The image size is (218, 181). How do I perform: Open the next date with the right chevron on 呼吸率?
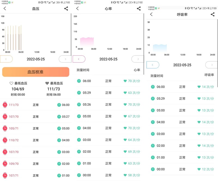[211, 65]
